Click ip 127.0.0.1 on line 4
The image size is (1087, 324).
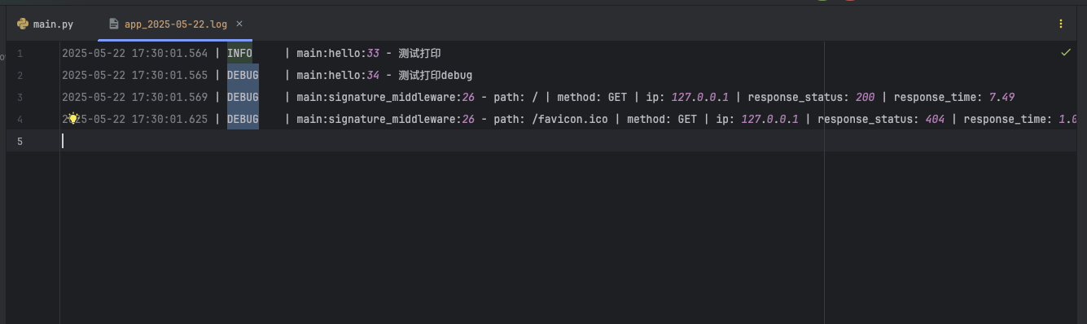[x=769, y=120]
